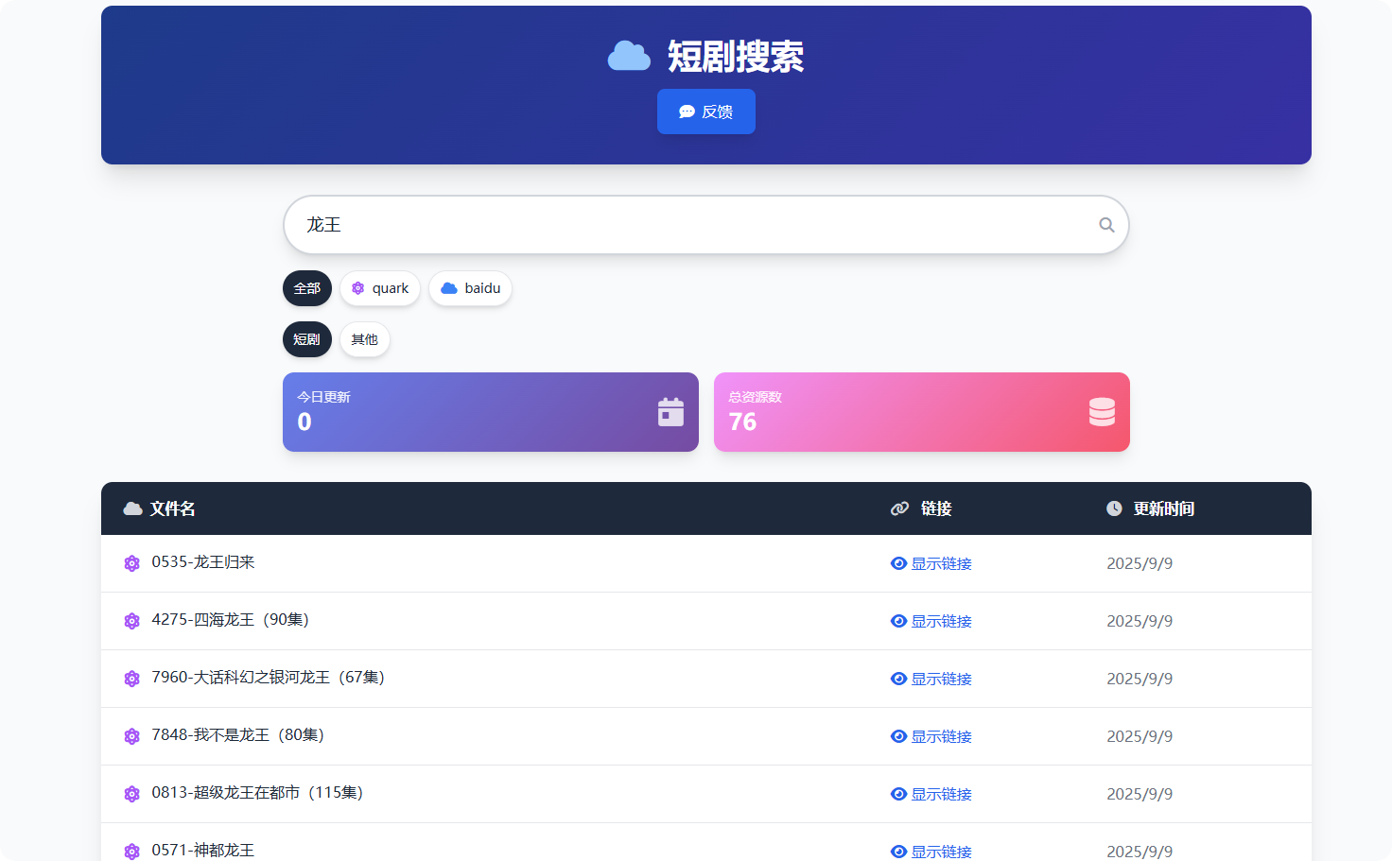Screen dimensions: 1392x861
Task: Select the 短剧 category filter
Action: 307,339
